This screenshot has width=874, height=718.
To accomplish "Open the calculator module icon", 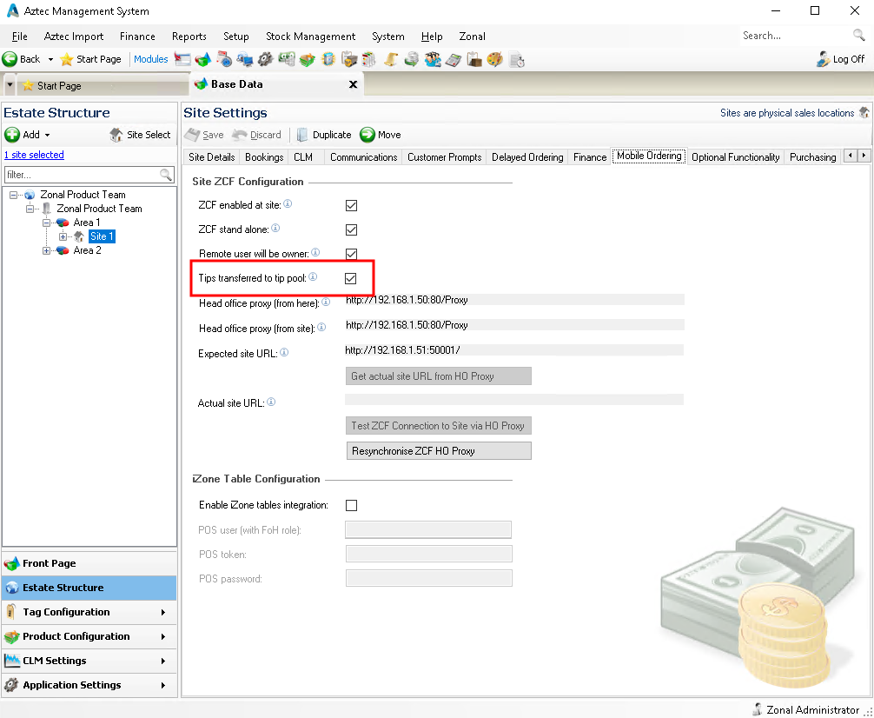I will 454,59.
